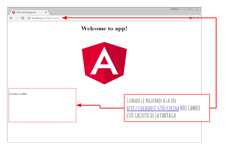Image resolution: width=227 pixels, height=154 pixels.
Task: Maximize the browser window
Action: (x=190, y=9)
